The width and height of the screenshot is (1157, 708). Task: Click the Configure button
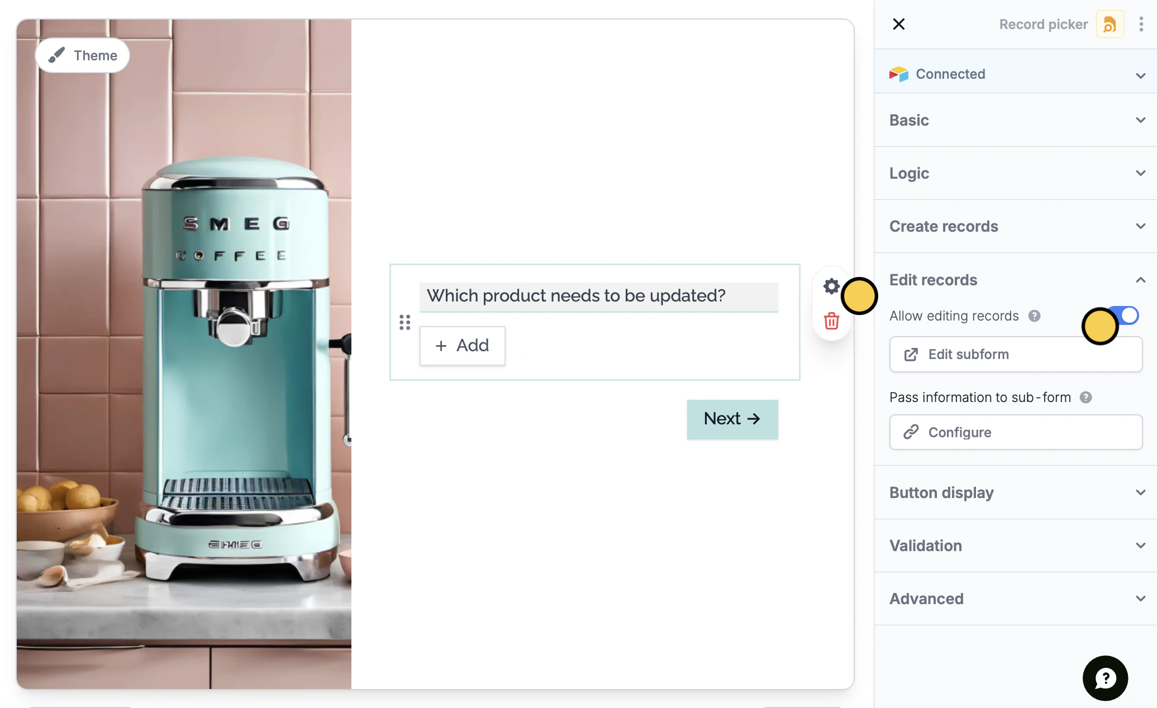click(1015, 432)
